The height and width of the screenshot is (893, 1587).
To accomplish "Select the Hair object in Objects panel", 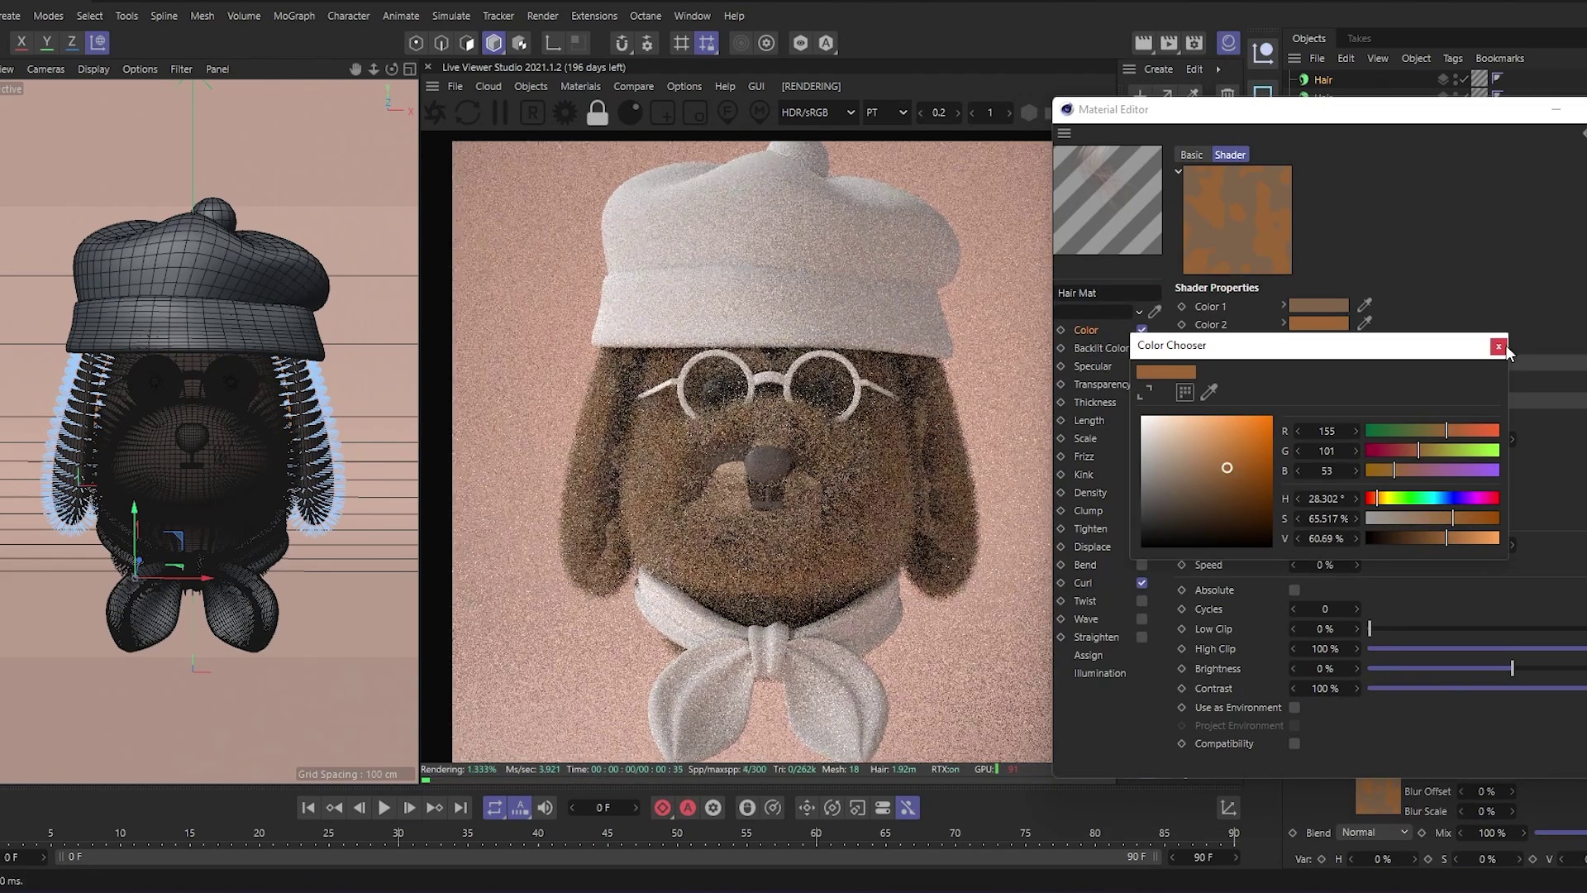I will 1322,79.
